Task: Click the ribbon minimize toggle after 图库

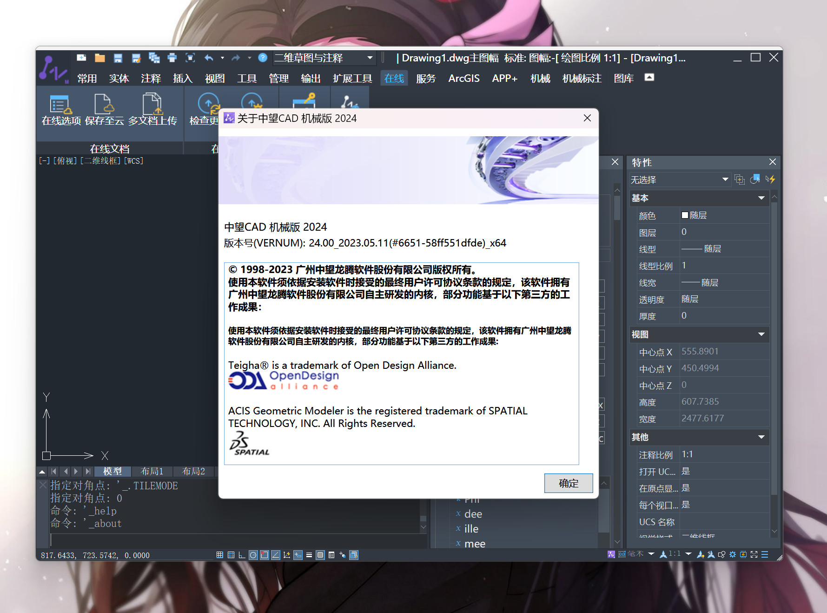Action: pos(649,77)
